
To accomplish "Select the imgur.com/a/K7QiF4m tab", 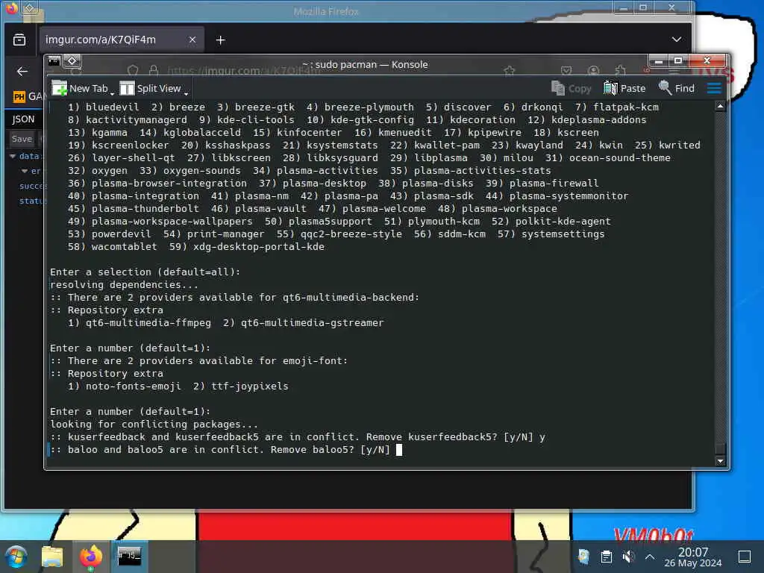I will tap(122, 40).
